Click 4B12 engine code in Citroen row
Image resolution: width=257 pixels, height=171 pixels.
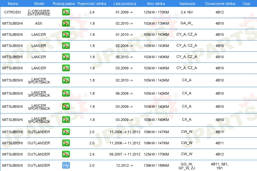220,12
